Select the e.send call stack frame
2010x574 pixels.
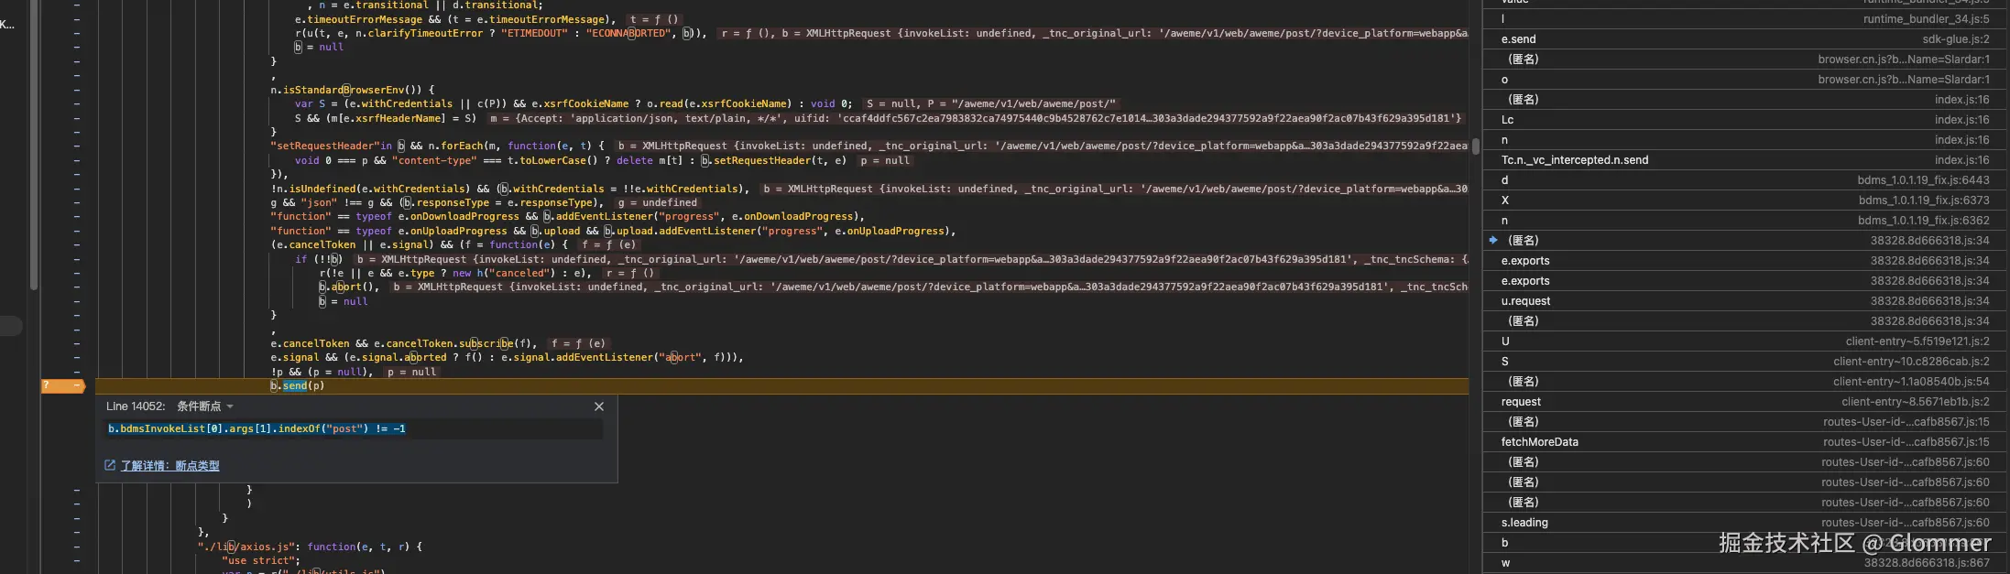[x=1745, y=39]
